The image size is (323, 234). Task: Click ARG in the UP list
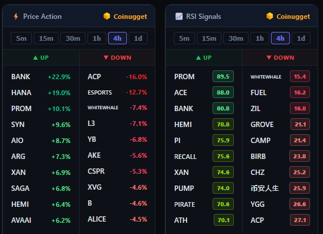[18, 157]
